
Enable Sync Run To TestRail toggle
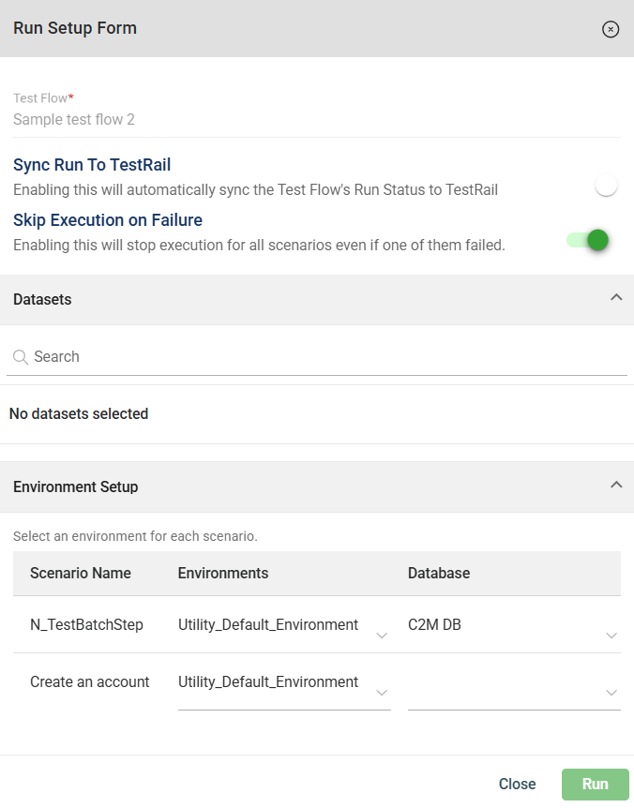point(606,186)
